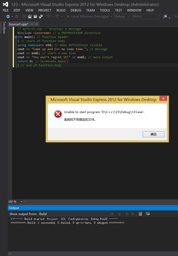Open the WINDOW menu
The height and width of the screenshot is (256, 178).
pos(134,10)
